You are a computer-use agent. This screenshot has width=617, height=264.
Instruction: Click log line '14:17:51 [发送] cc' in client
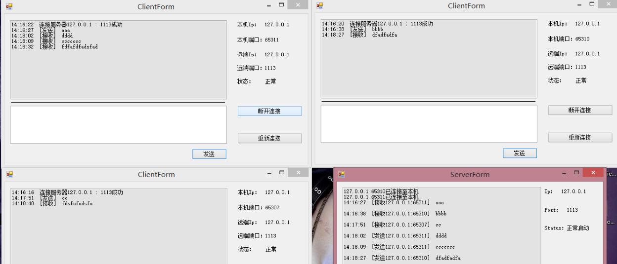[40, 198]
